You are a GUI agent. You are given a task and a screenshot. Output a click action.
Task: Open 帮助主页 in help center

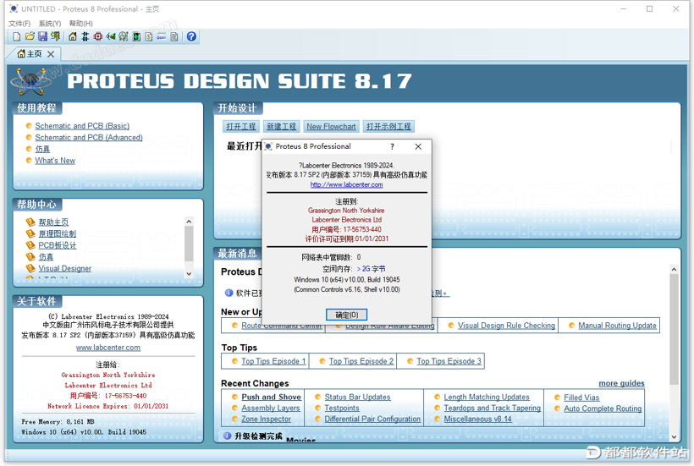[53, 222]
